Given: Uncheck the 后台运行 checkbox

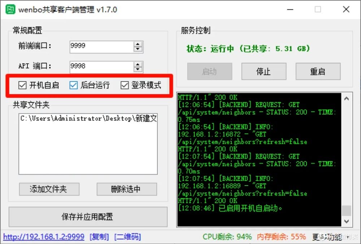Looking at the screenshot, I should tap(73, 85).
